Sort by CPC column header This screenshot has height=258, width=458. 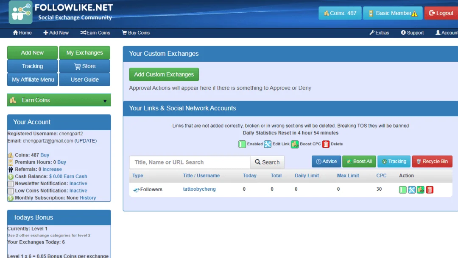[381, 176]
